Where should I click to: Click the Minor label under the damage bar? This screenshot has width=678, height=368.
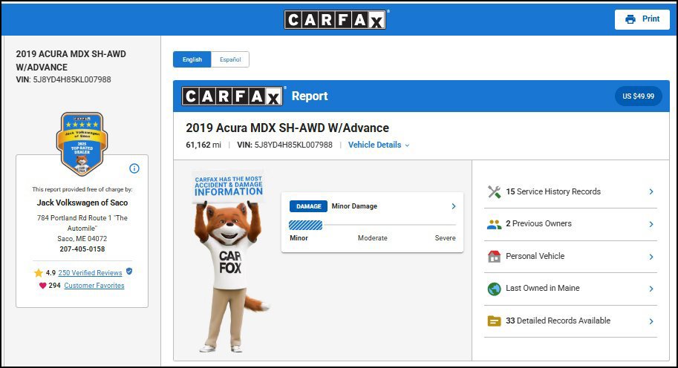299,238
